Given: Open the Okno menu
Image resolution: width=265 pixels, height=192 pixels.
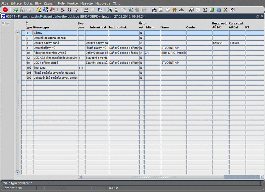Looking at the screenshot, I should click(117, 3).
